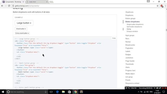View site information icon in address bar
Screen dimensions: 167x94
(x=13, y=6)
